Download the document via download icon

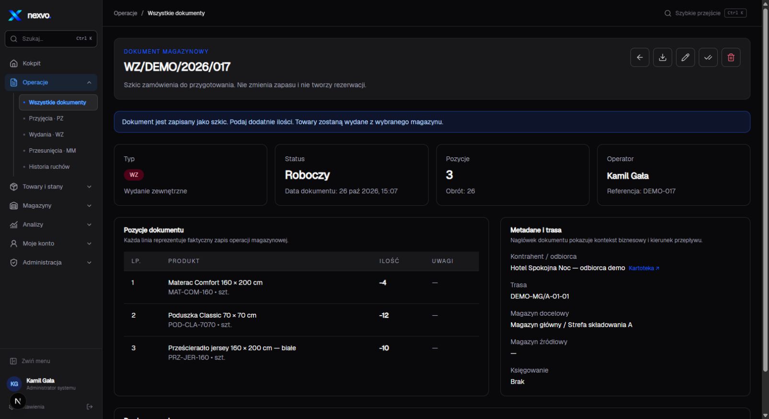tap(663, 57)
